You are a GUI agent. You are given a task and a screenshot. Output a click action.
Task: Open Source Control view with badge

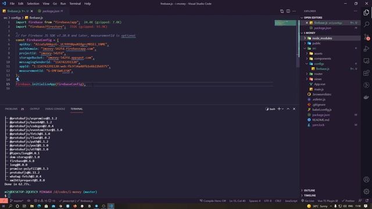pyautogui.click(x=366, y=37)
